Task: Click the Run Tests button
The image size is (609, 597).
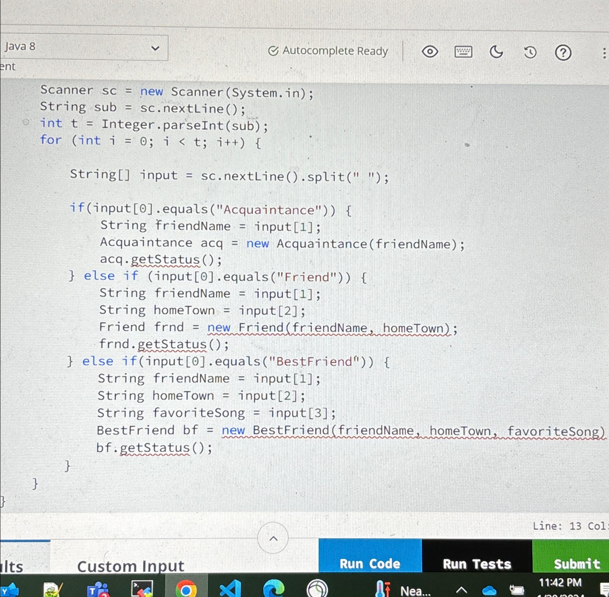Action: (x=477, y=557)
